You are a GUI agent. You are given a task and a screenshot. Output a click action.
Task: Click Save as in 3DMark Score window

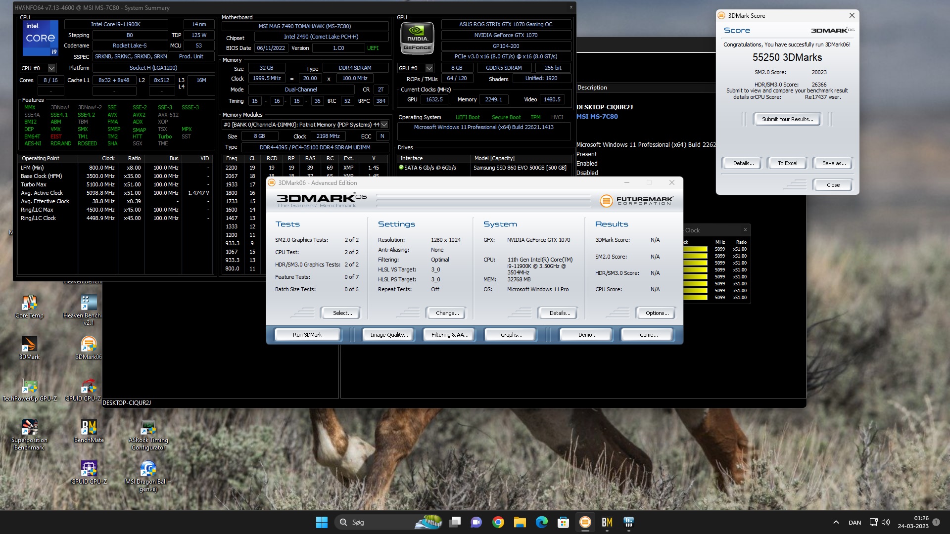click(x=834, y=163)
